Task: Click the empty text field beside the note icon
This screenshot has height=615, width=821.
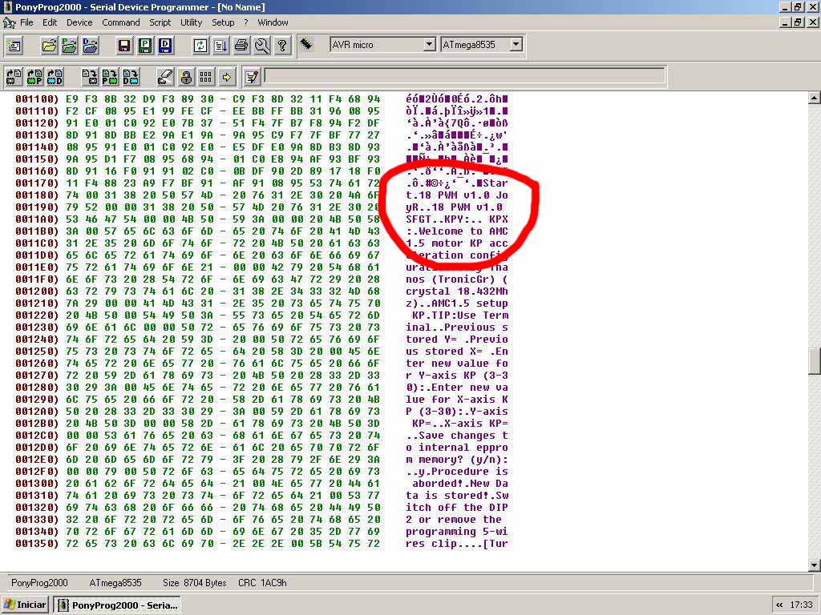Action: tap(464, 75)
